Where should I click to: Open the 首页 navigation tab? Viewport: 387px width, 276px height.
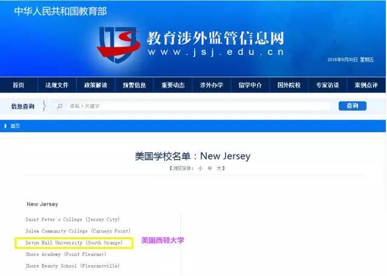click(19, 85)
